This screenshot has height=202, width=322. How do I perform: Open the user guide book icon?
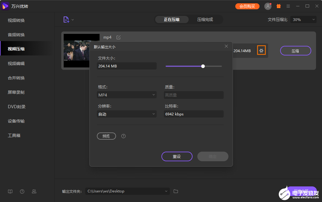[10, 192]
